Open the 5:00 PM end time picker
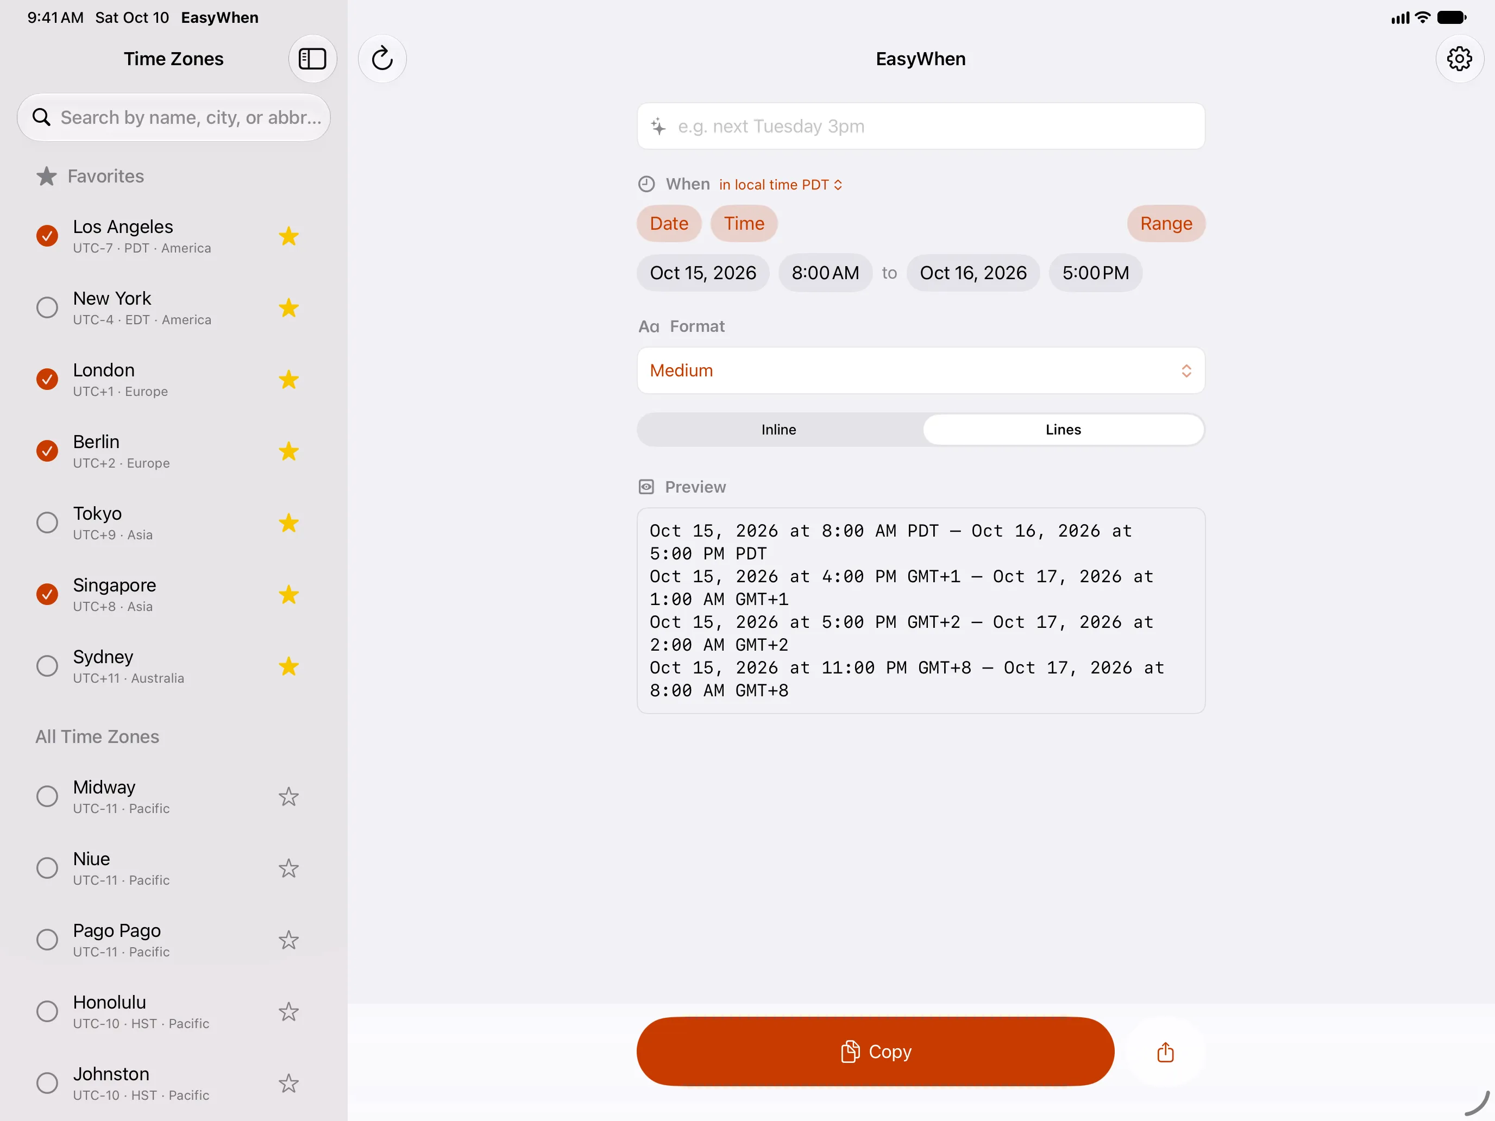The image size is (1495, 1121). 1096,273
